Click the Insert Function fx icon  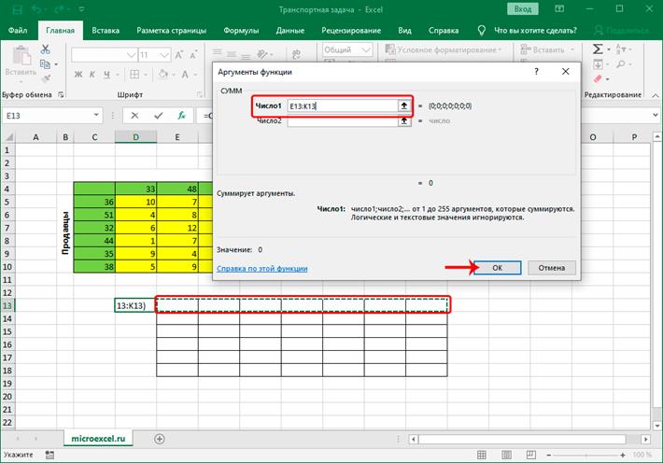(181, 116)
